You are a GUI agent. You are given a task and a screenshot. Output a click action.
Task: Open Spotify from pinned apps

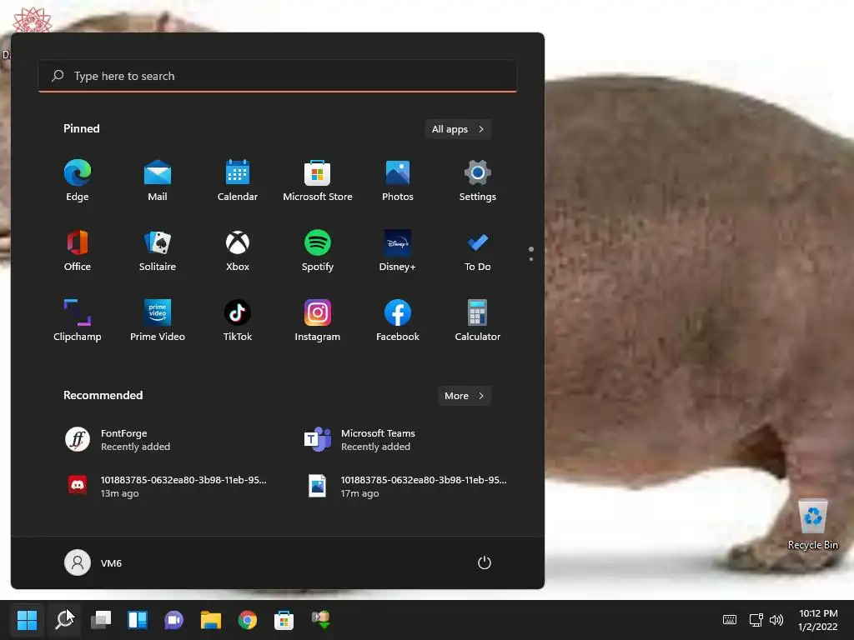tap(318, 250)
